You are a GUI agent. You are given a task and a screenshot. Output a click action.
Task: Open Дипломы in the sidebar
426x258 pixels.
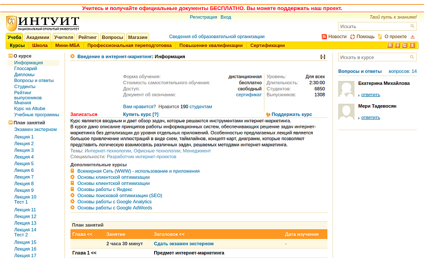(24, 74)
